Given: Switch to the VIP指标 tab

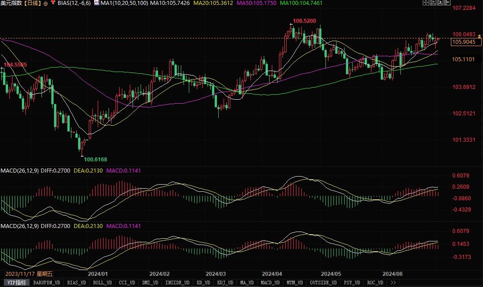Looking at the screenshot, I should 15,283.
